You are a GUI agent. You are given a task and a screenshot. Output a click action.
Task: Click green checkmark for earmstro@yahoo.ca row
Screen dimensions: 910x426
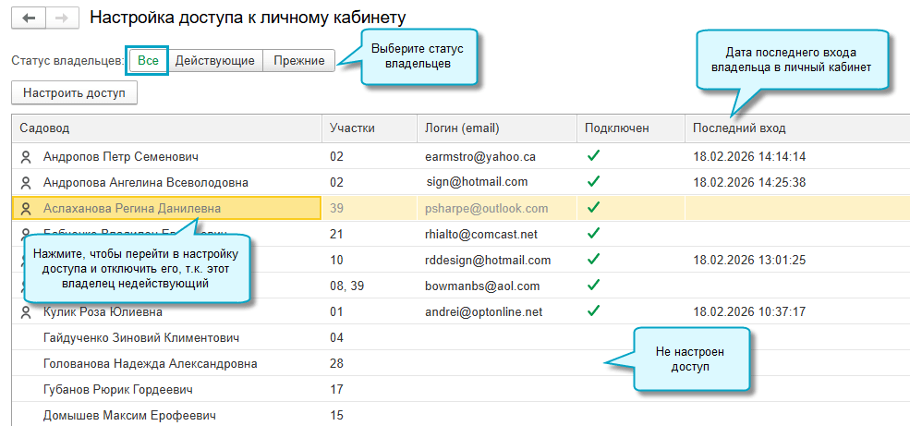[593, 156]
